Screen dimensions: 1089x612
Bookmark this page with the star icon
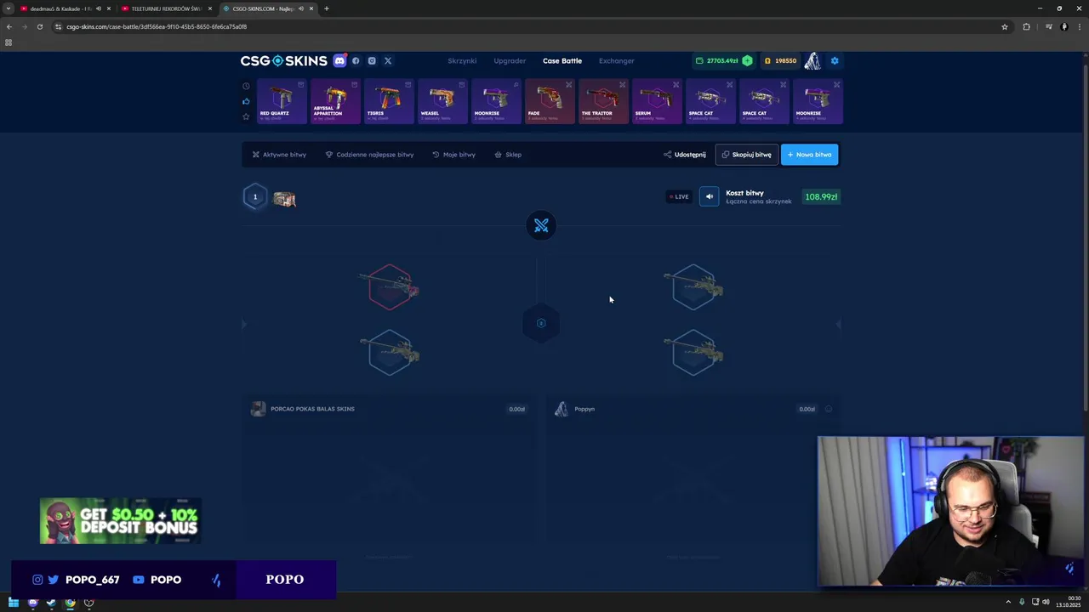coord(1005,26)
